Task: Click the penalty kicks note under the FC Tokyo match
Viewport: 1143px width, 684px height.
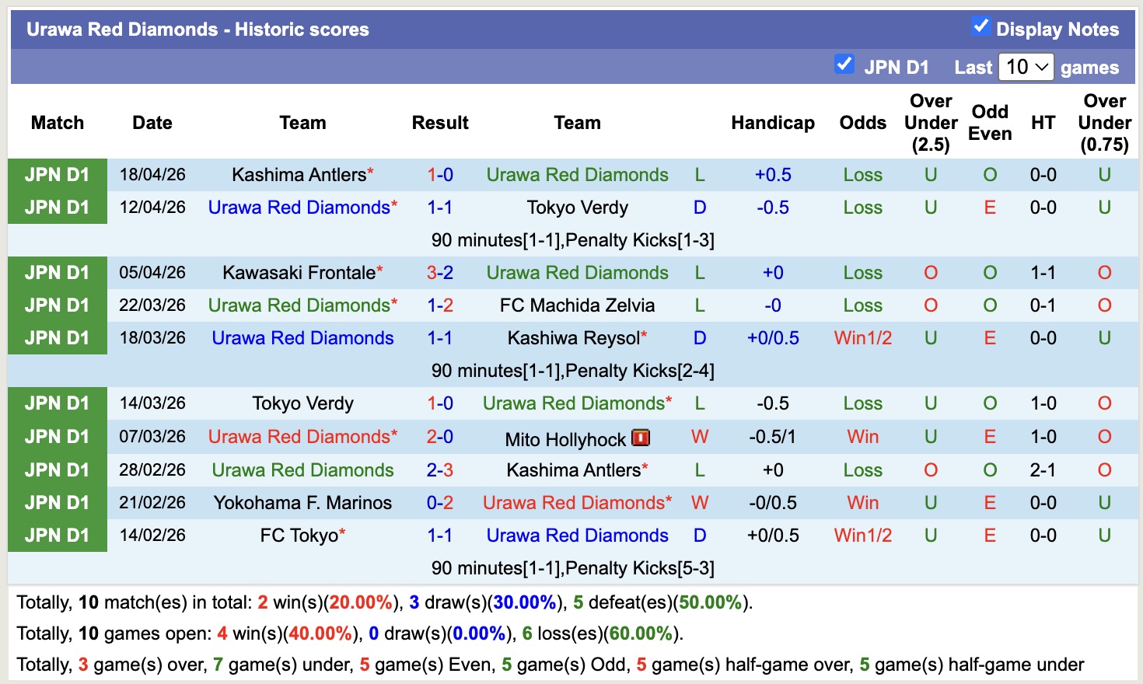Action: click(571, 567)
